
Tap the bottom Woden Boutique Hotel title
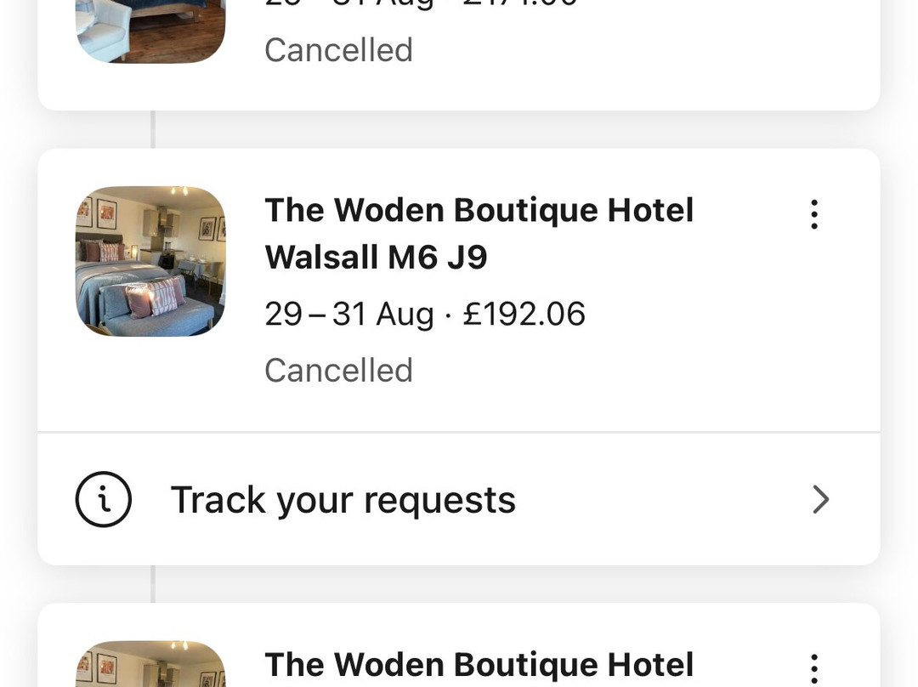tap(479, 665)
